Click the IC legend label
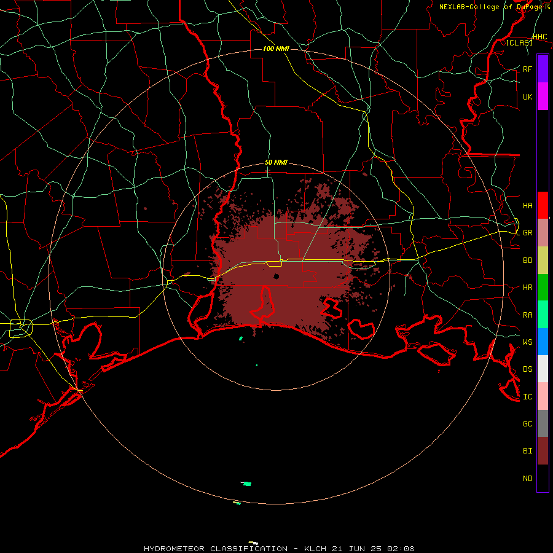The height and width of the screenshot is (553, 553). [527, 397]
